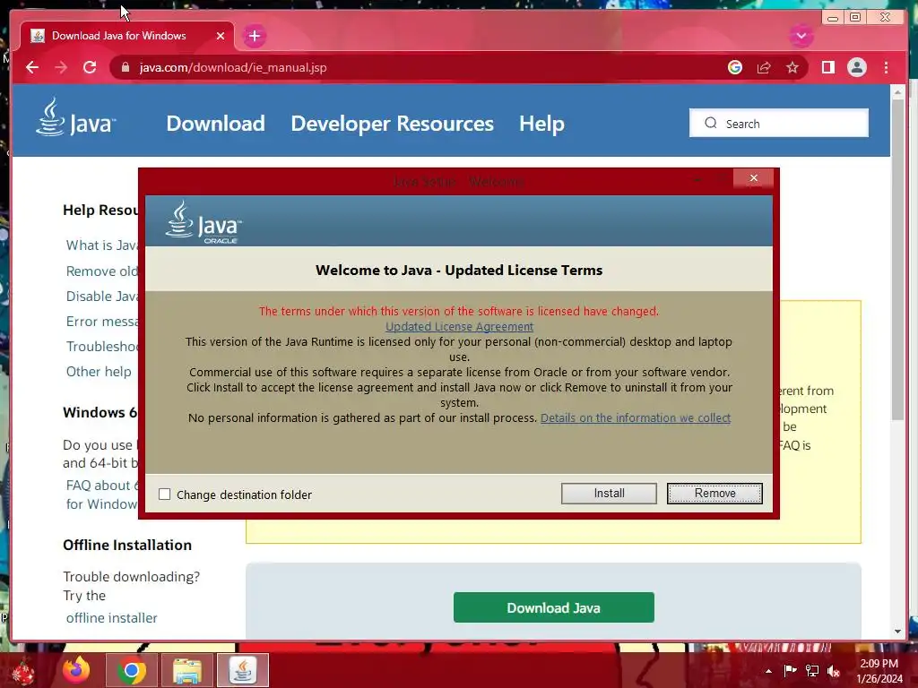Open Updated License Agreement link
Screen dimensions: 918x688
pos(459,326)
